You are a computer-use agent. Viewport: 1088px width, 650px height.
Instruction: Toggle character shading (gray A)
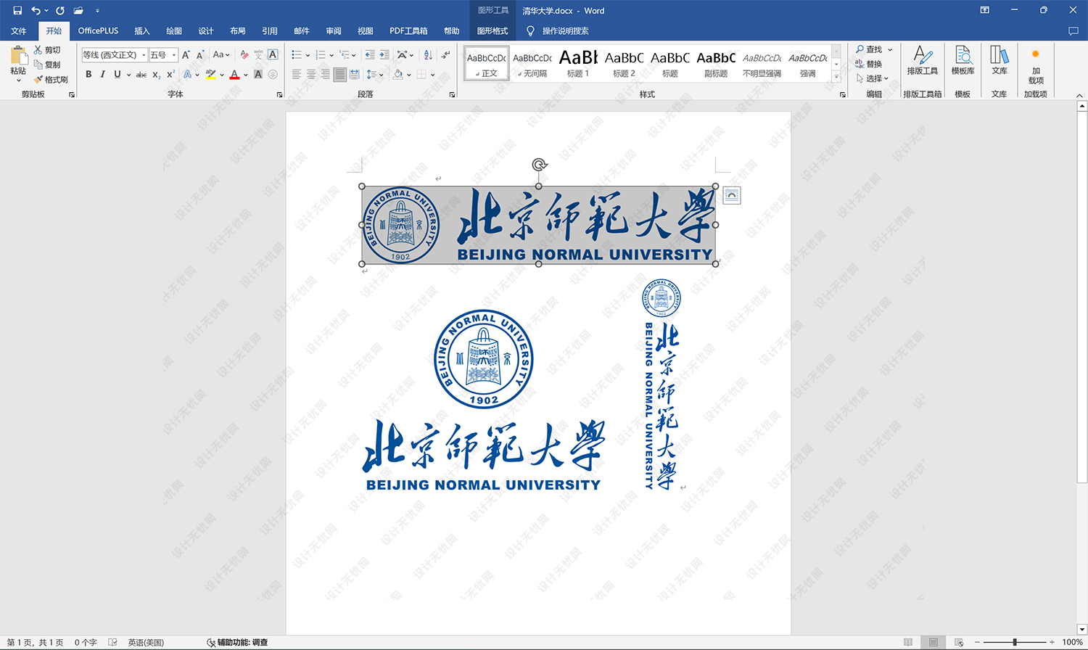tap(258, 74)
